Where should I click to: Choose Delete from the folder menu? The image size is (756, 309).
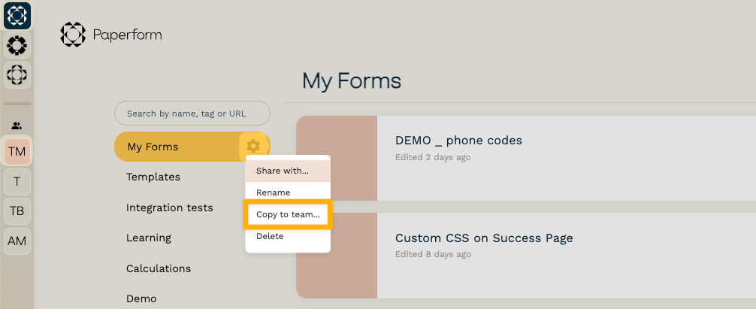(288, 236)
